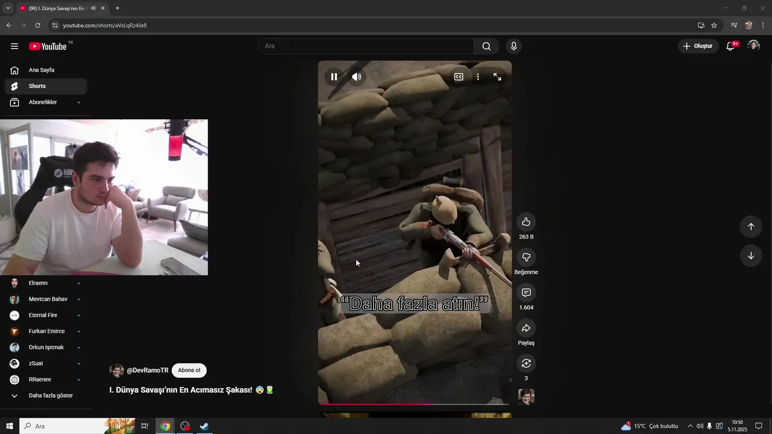Go to the previous Short with up arrow
772x434 pixels.
click(x=751, y=227)
